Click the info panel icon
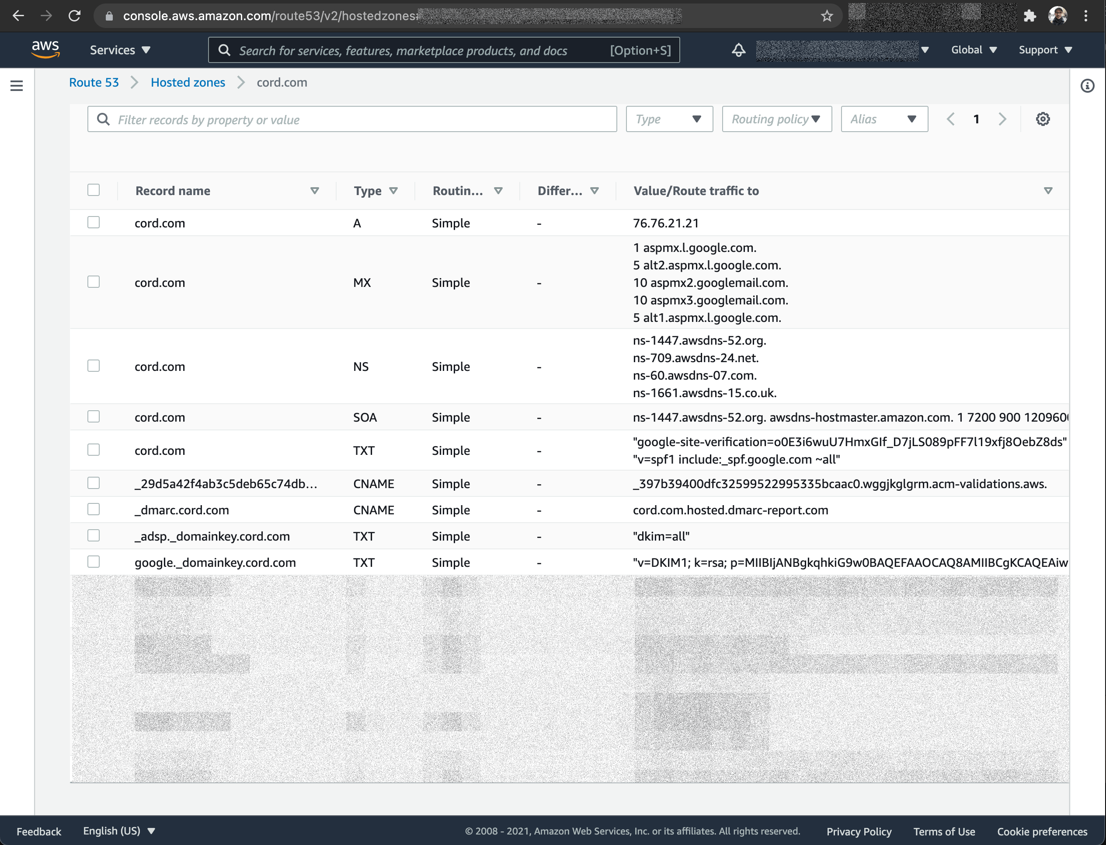This screenshot has width=1106, height=845. click(1087, 86)
